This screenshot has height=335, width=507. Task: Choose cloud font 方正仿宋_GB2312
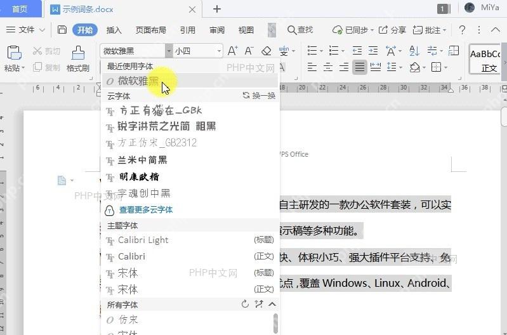190,143
